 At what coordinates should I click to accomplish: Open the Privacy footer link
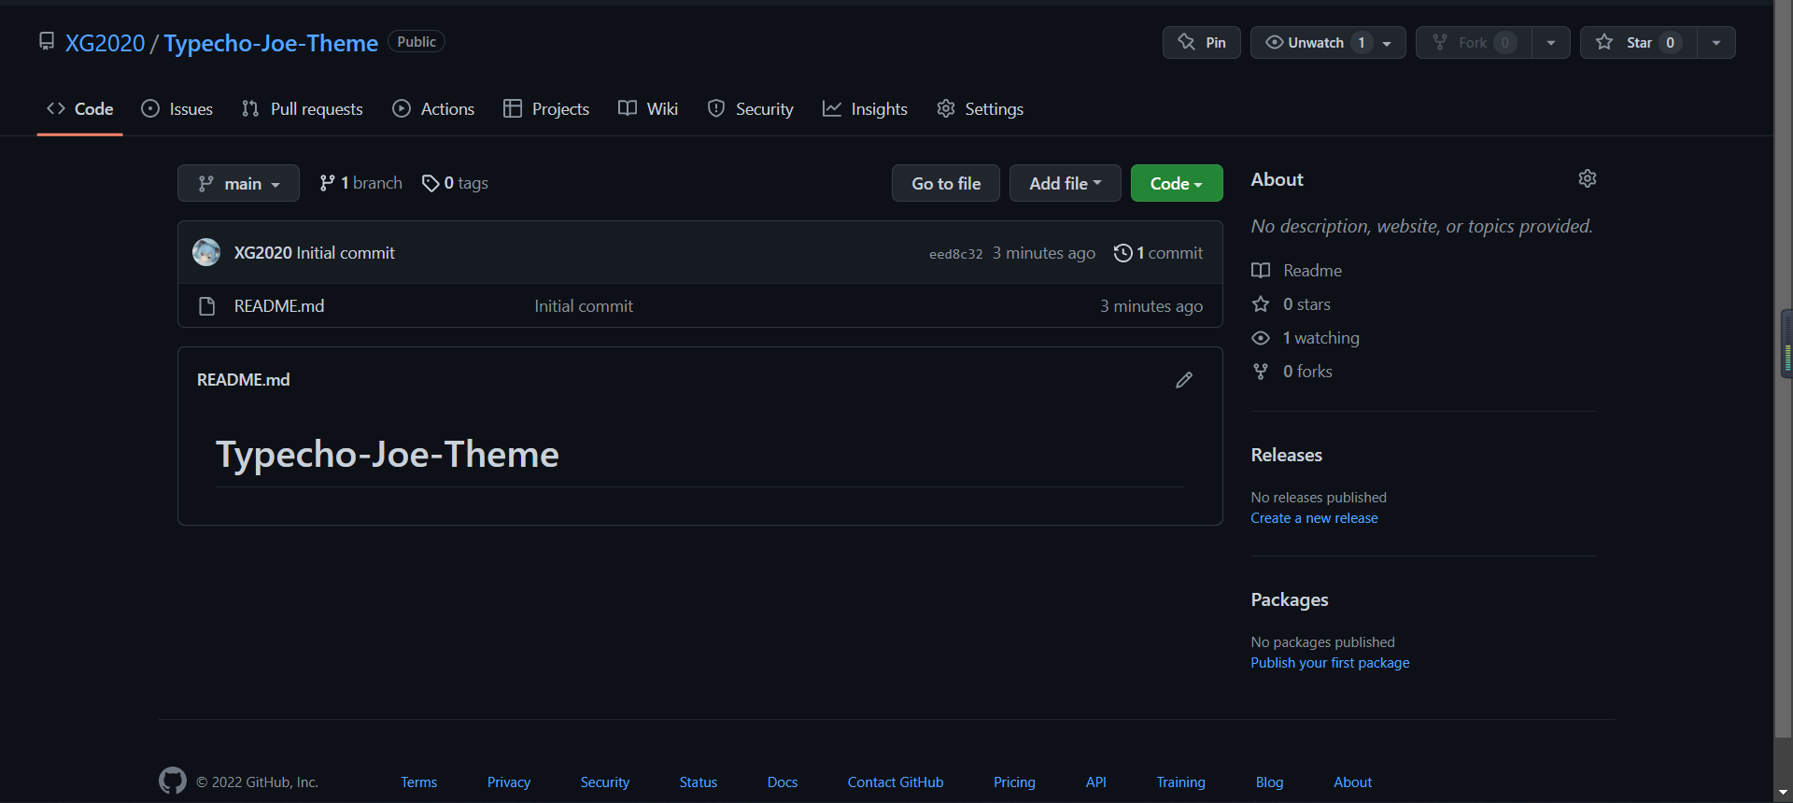(x=509, y=782)
